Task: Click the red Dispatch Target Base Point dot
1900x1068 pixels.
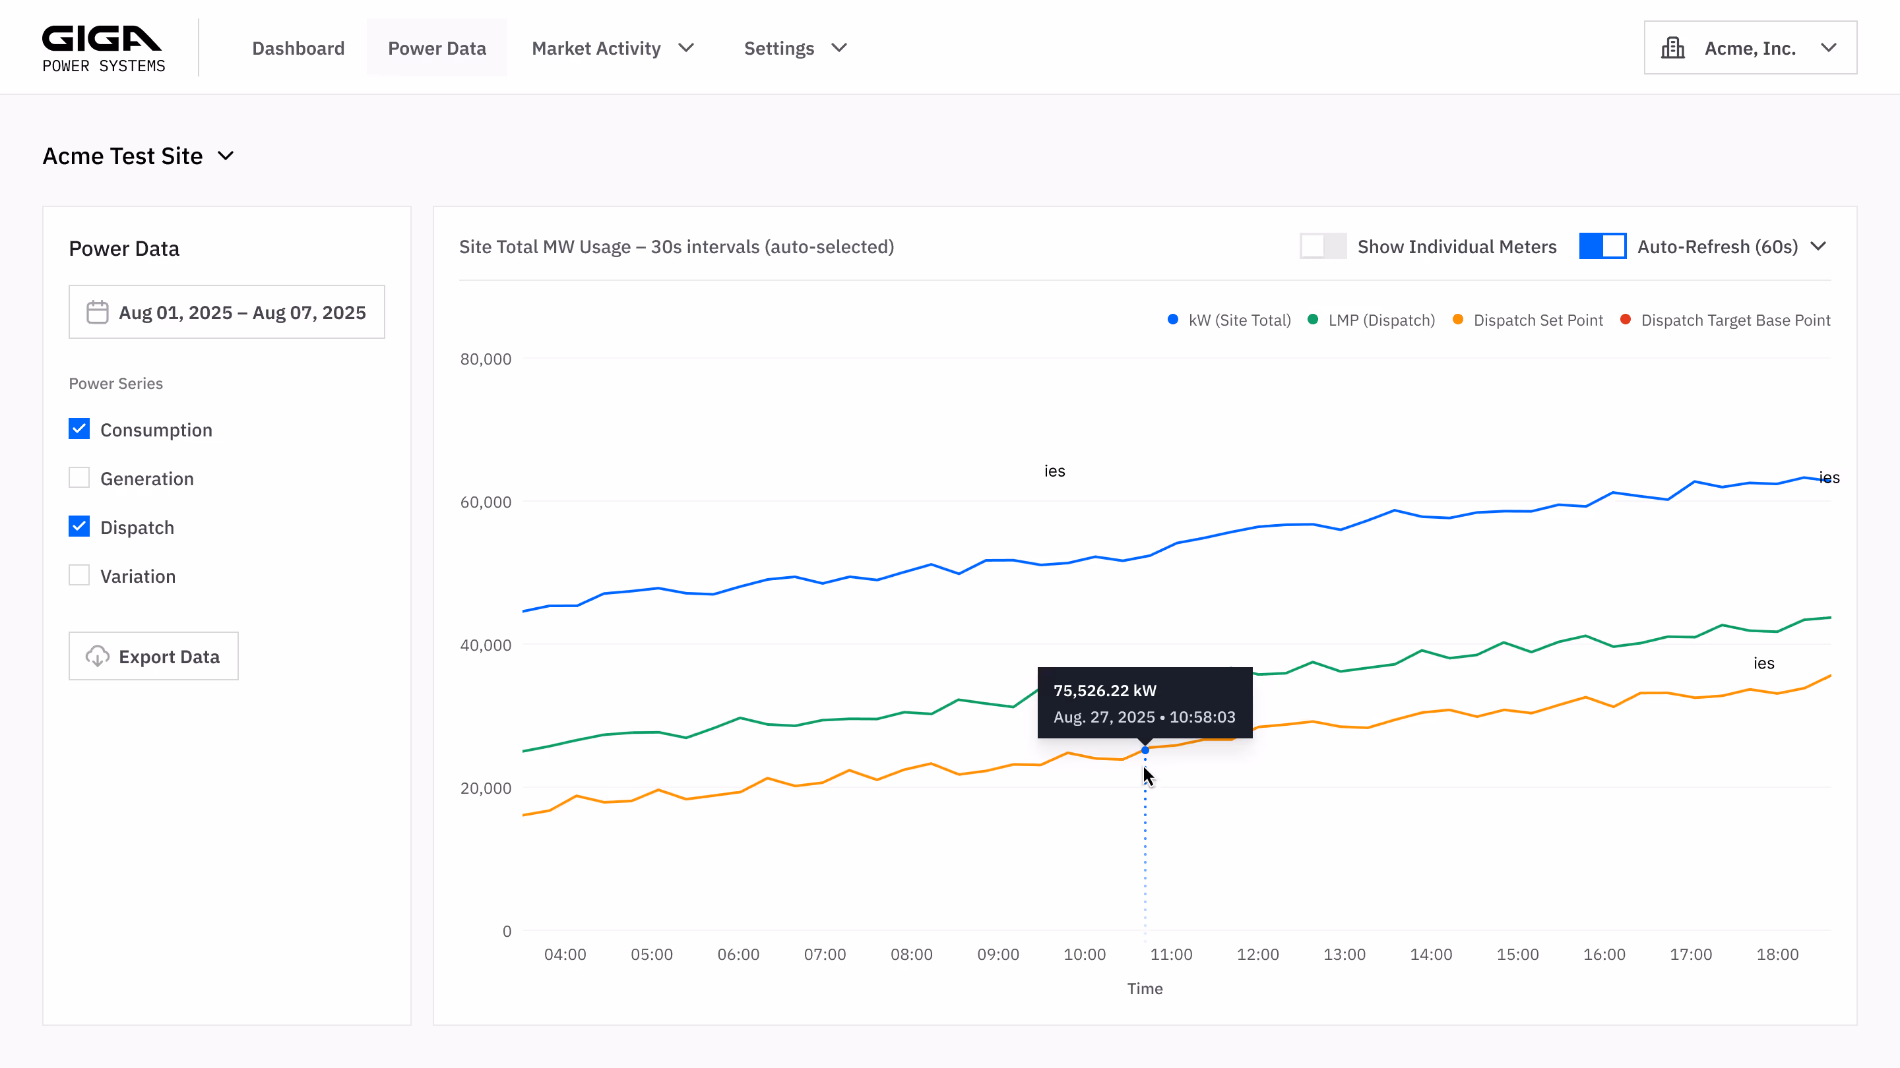Action: click(x=1625, y=319)
